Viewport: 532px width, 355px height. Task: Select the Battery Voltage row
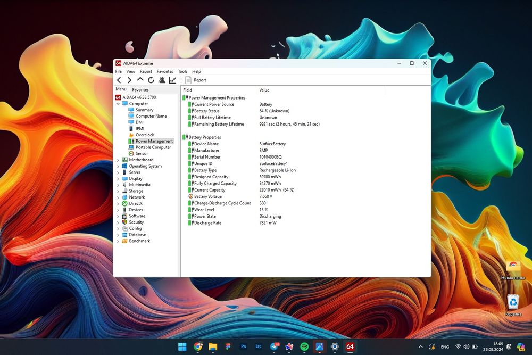(208, 197)
